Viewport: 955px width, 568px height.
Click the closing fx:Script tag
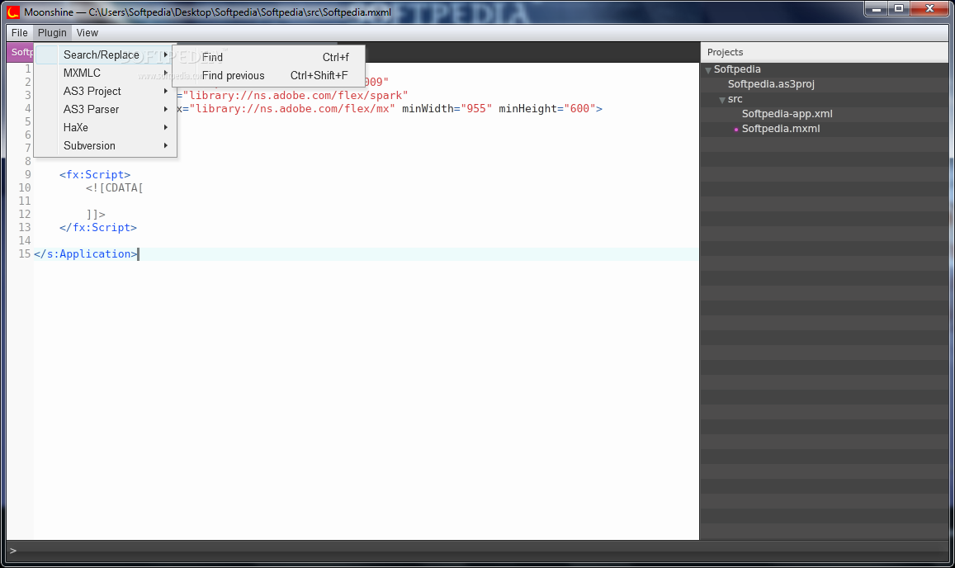(x=98, y=228)
